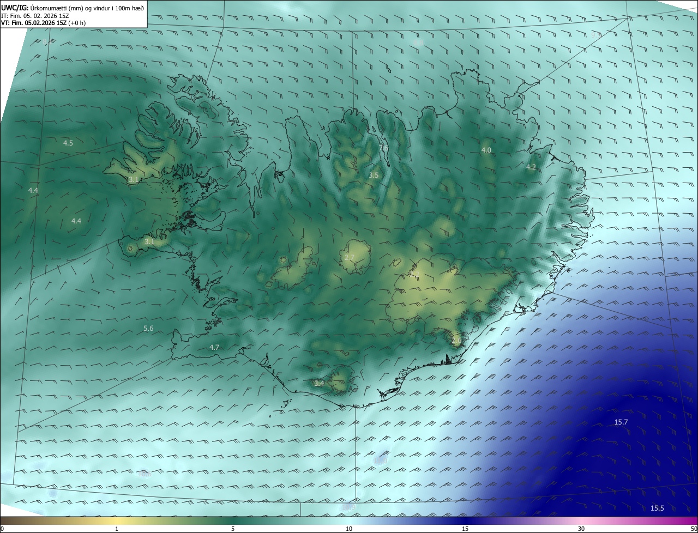Click the '50' tick on the color scale
Image resolution: width=698 pixels, height=533 pixels.
coord(694,529)
